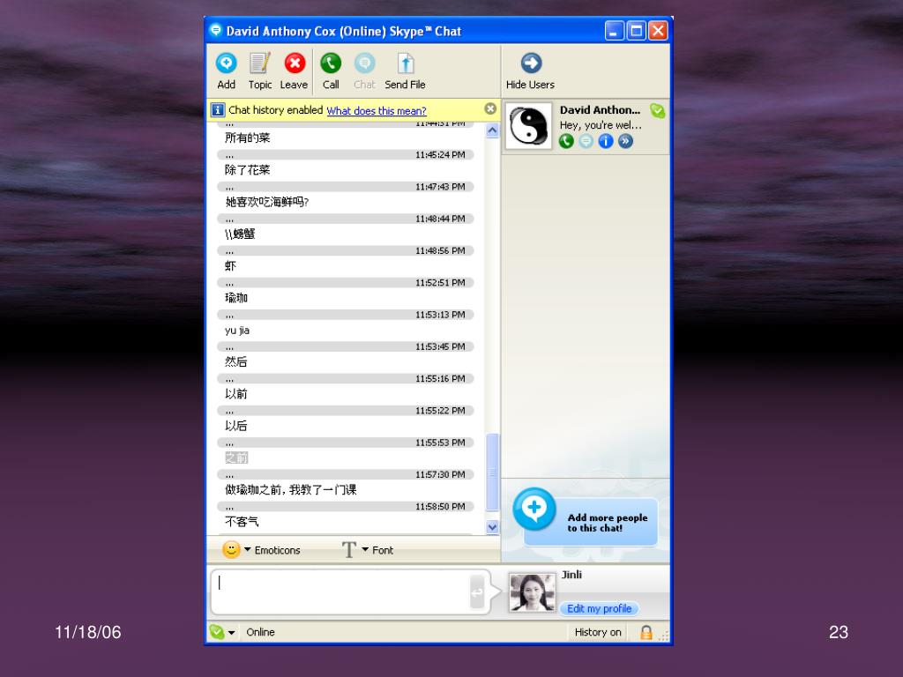Click the message '所有的菜'

(247, 138)
